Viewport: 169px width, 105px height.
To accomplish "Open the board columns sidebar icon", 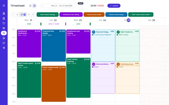I will point(4,28).
